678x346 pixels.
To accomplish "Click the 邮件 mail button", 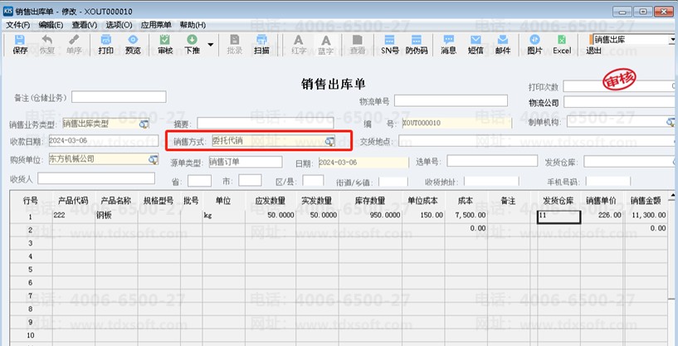I will 503,45.
